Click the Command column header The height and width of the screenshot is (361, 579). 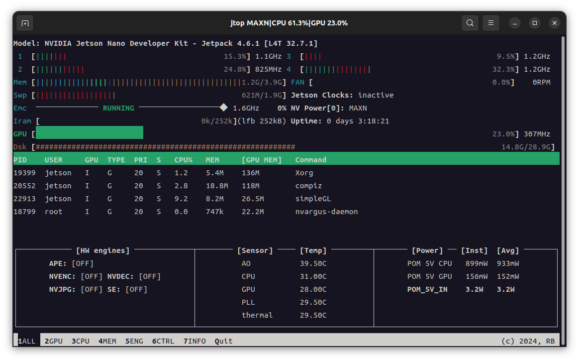point(310,160)
